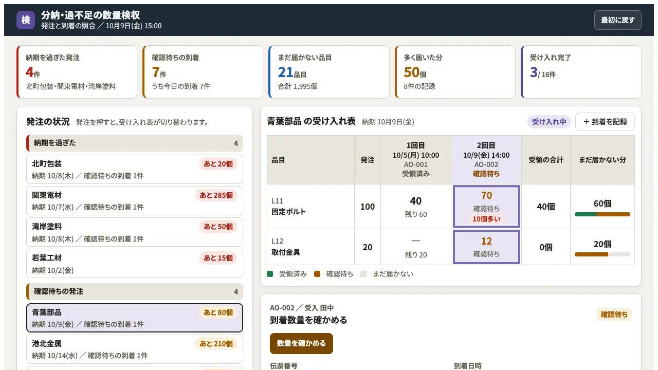This screenshot has width=658, height=370.
Task: Select the 北町包装 order
Action: [x=135, y=170]
